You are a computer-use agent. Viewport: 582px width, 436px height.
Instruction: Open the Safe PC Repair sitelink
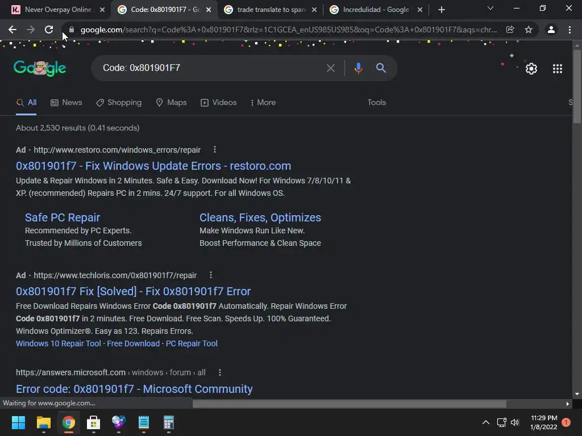click(63, 217)
